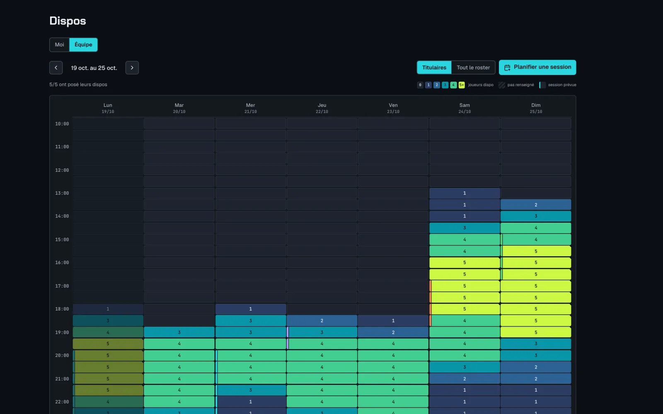
Task: Select the Tout le roster filter
Action: tap(473, 67)
